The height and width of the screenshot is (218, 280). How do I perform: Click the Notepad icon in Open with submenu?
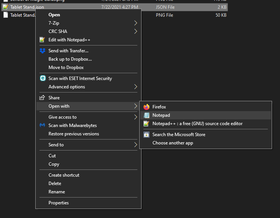pos(146,115)
